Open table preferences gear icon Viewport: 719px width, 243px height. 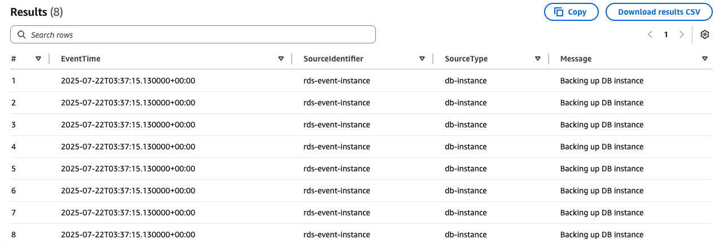tap(704, 34)
